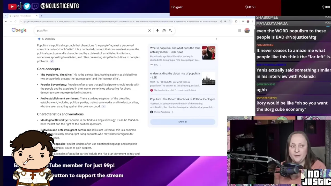Image resolution: width=331 pixels, height=186 pixels.
Task: Open the LSE 'global rise of populism' article
Action: (175, 75)
